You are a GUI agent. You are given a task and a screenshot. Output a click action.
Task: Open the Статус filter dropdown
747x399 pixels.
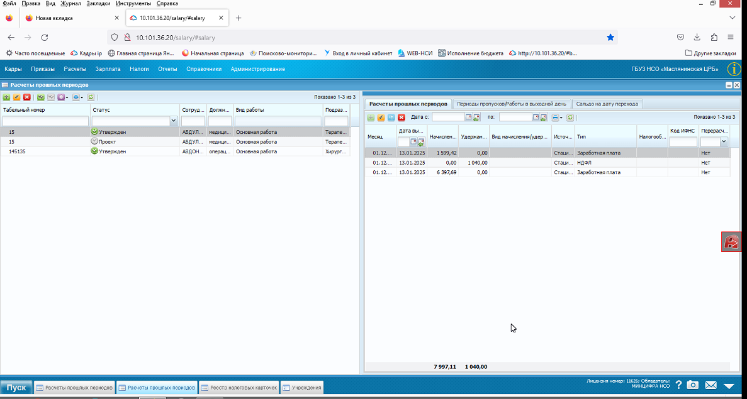[174, 121]
